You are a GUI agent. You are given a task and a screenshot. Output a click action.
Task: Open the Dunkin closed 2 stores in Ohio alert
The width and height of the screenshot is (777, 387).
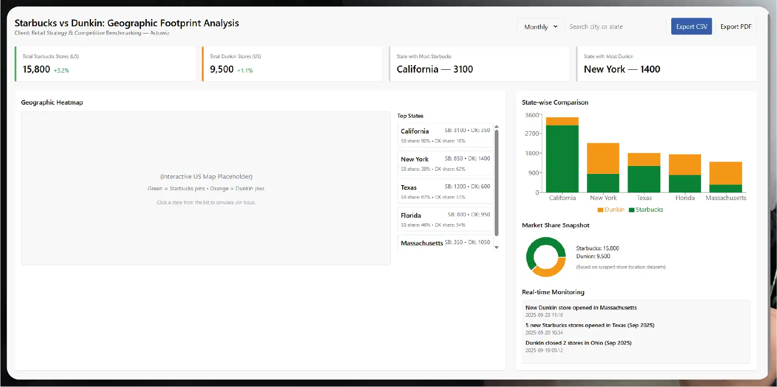coord(579,343)
